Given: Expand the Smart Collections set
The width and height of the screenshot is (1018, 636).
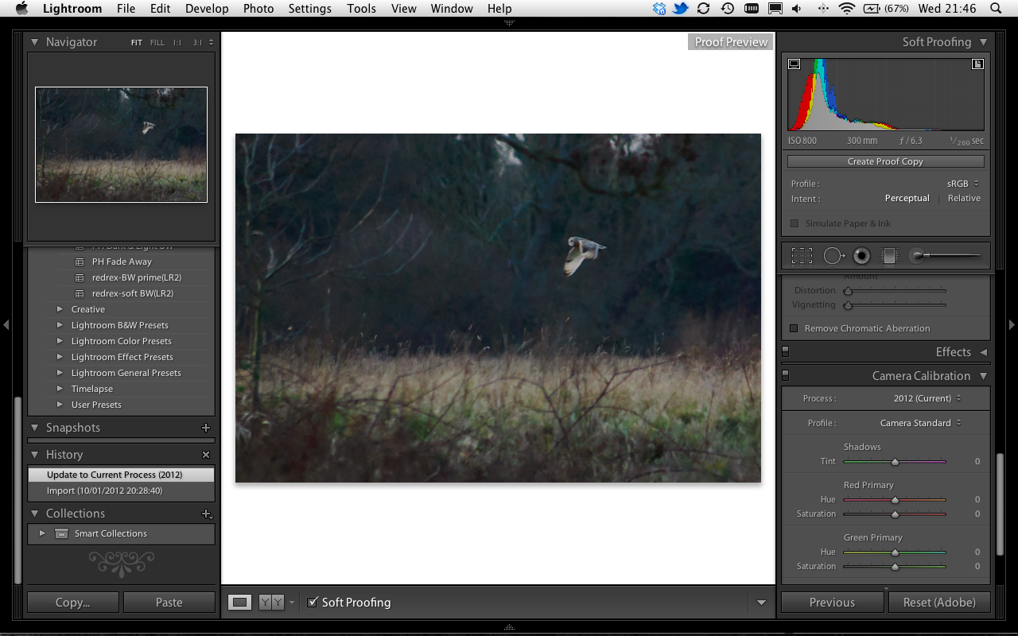Looking at the screenshot, I should (42, 533).
